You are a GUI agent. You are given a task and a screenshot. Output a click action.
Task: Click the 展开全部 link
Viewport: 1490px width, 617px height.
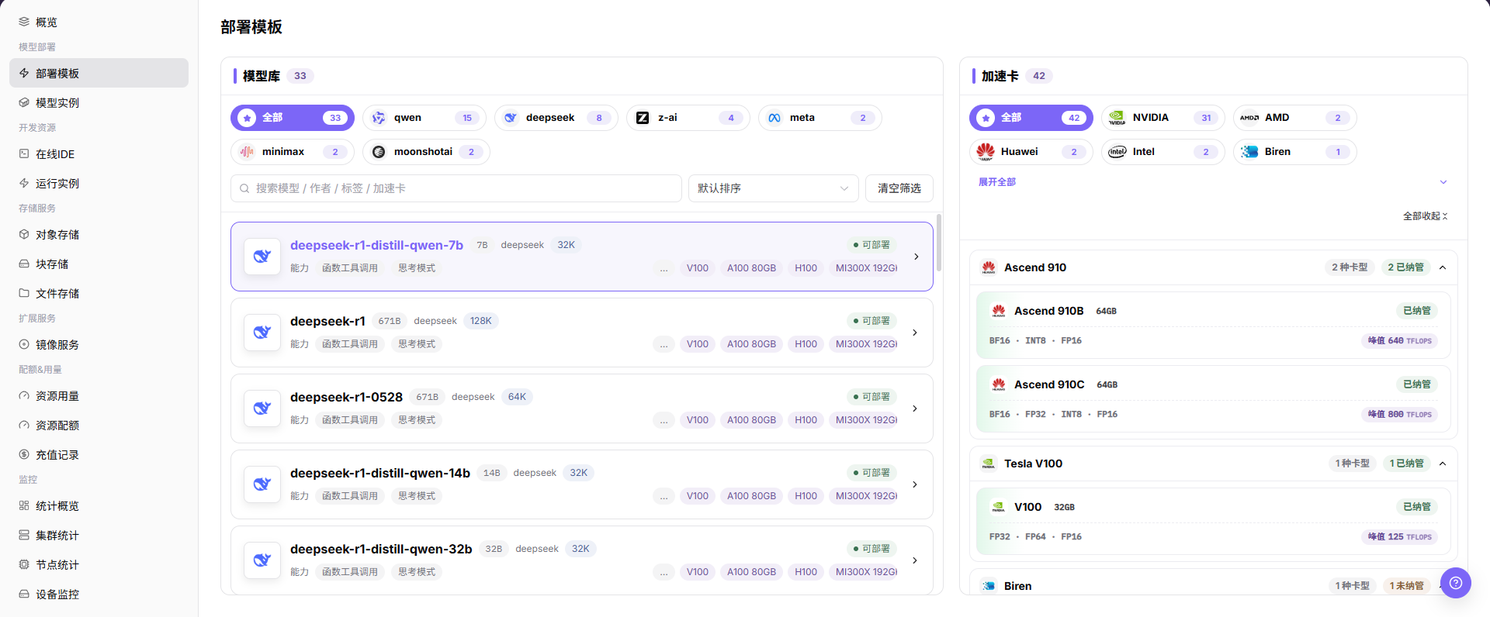(x=997, y=182)
